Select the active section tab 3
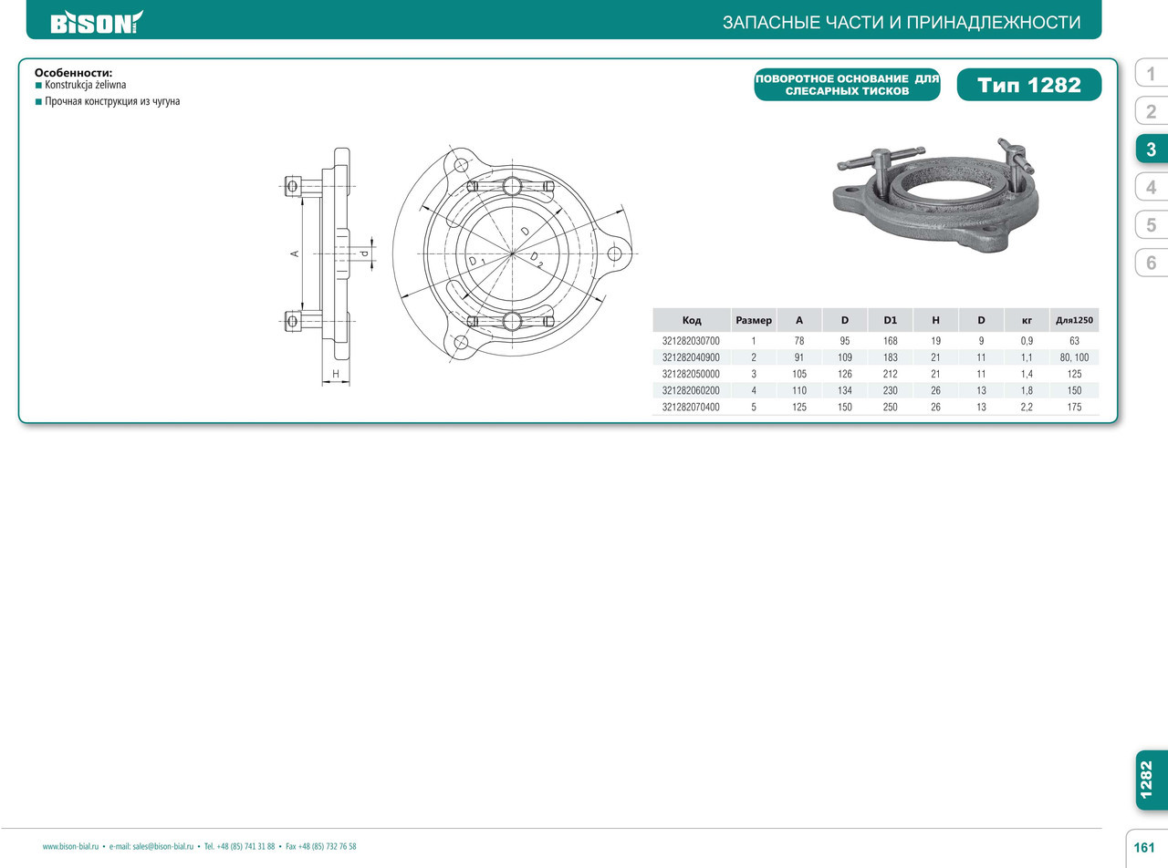The image size is (1168, 868). (x=1152, y=150)
